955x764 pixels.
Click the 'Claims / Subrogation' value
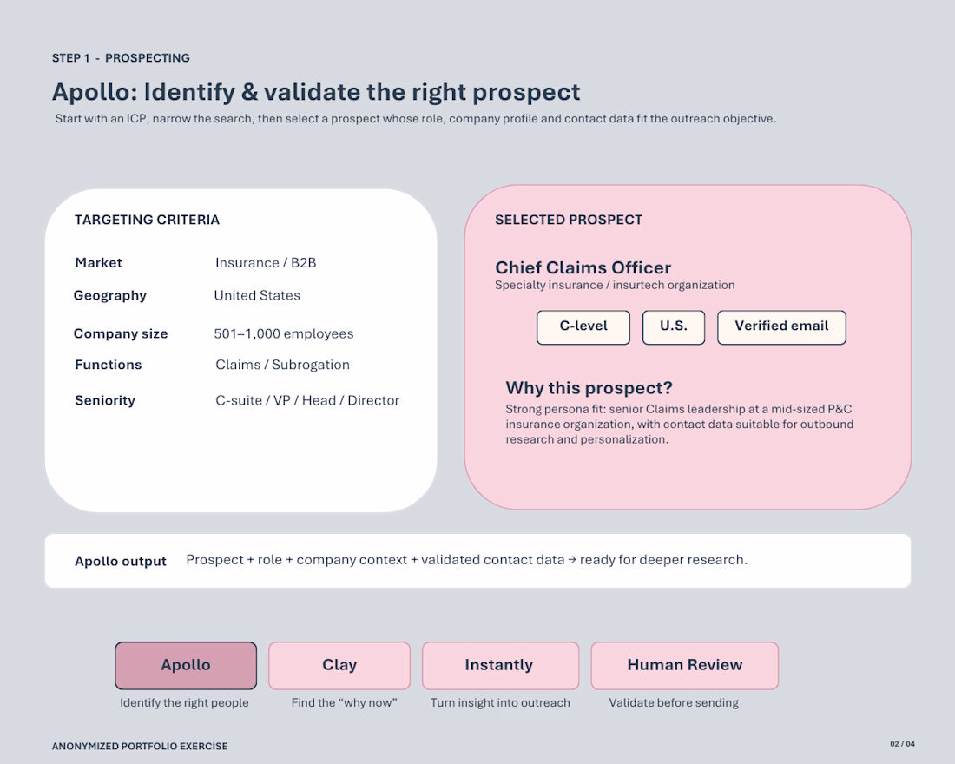[x=283, y=365]
